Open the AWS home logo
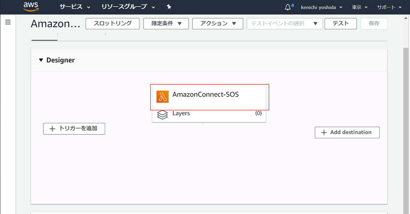This screenshot has height=214, width=410. [31, 7]
